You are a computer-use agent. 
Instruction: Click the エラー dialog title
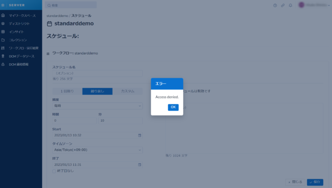point(161,84)
